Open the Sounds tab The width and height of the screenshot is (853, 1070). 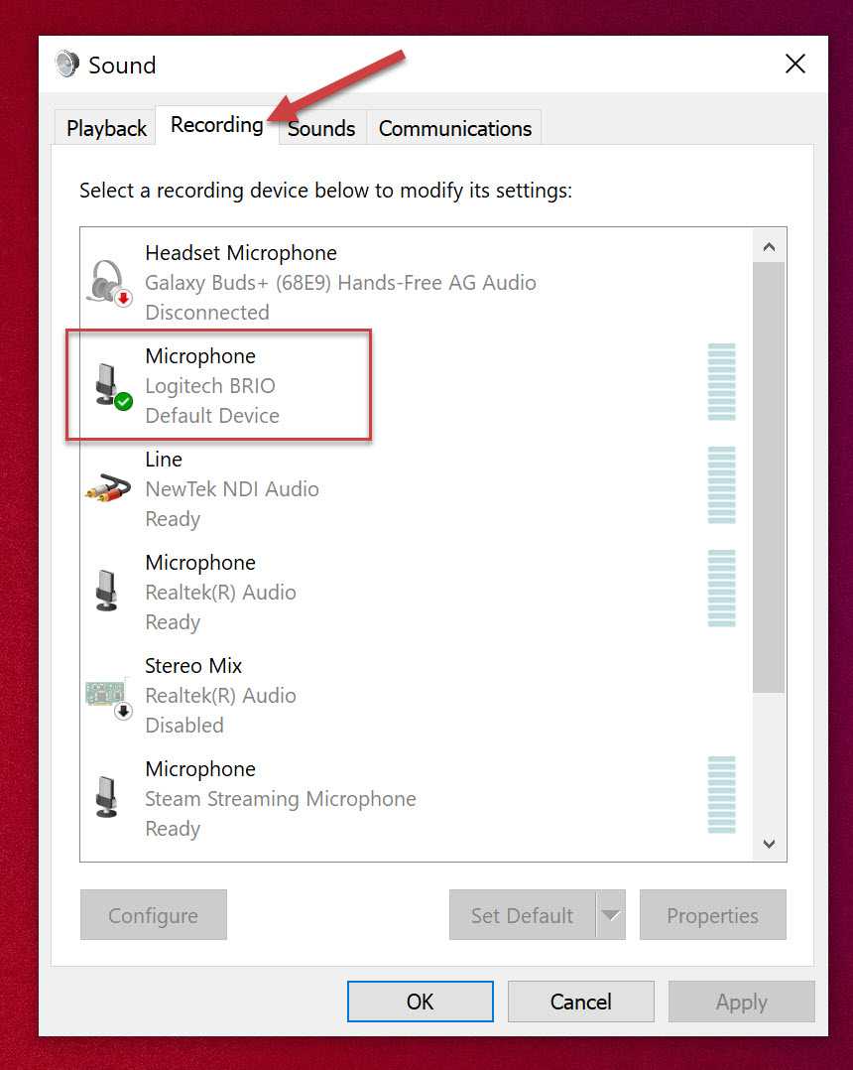pos(321,128)
